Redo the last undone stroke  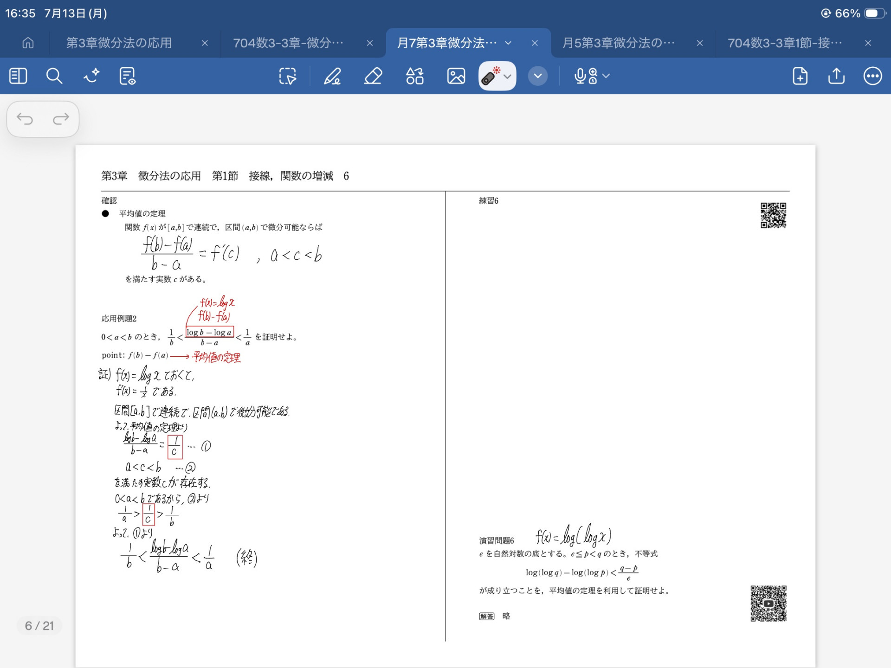pyautogui.click(x=61, y=119)
